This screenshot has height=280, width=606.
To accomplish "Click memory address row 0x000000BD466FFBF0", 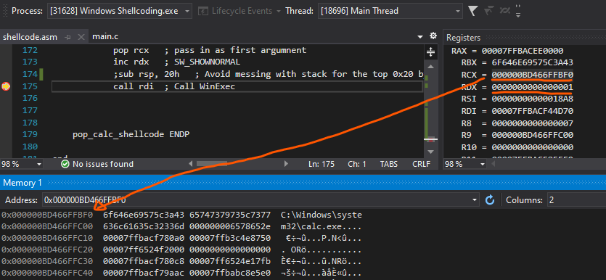I will point(47,215).
